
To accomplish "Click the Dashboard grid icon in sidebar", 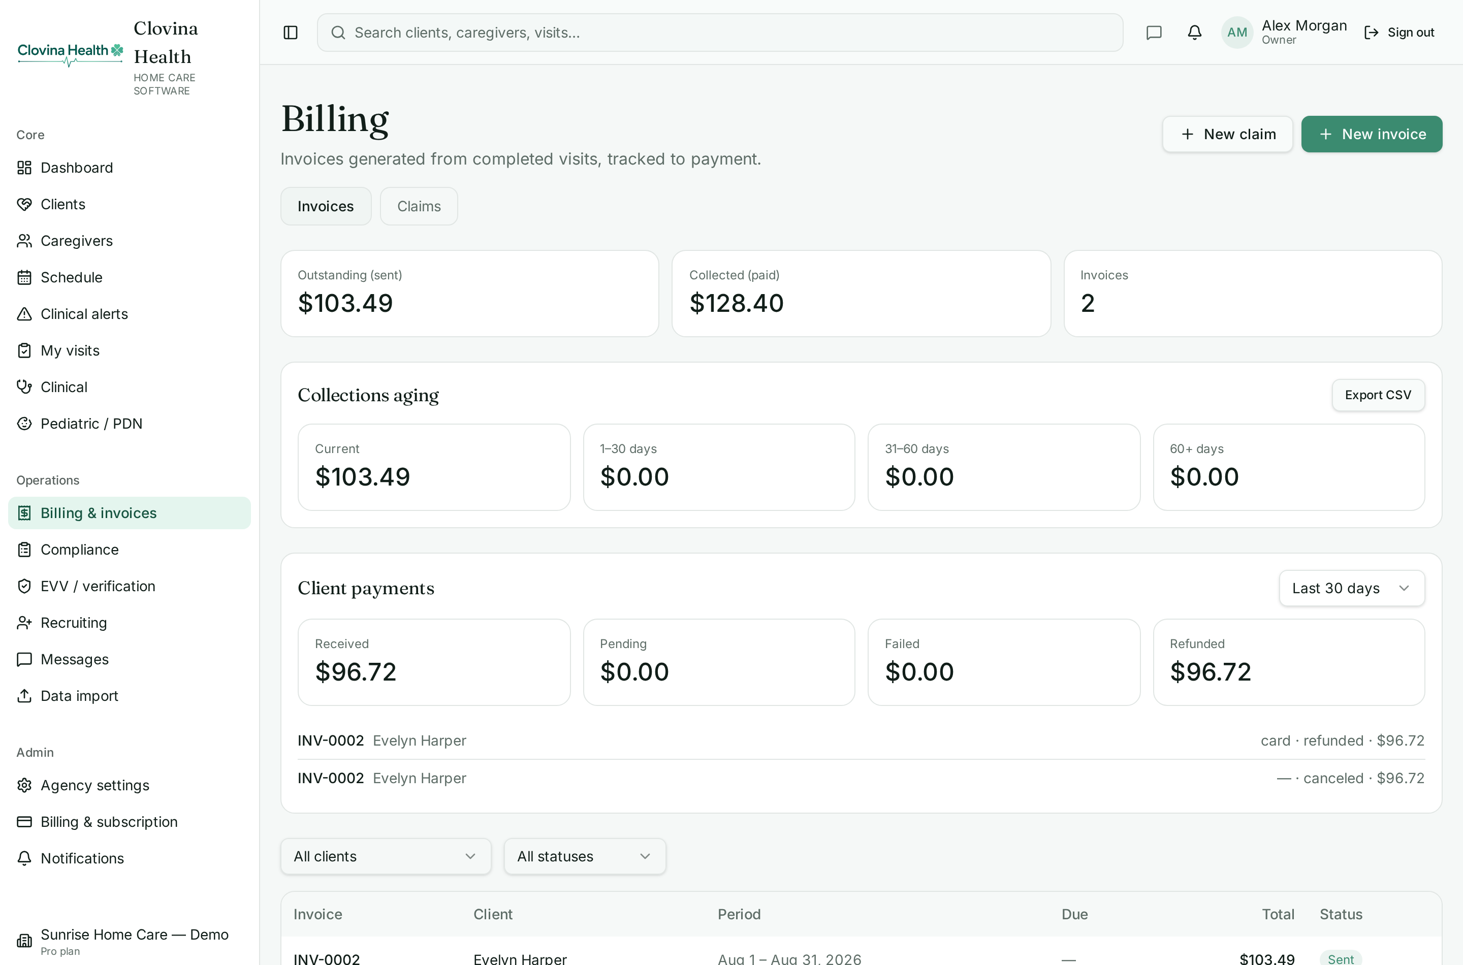I will pos(24,168).
